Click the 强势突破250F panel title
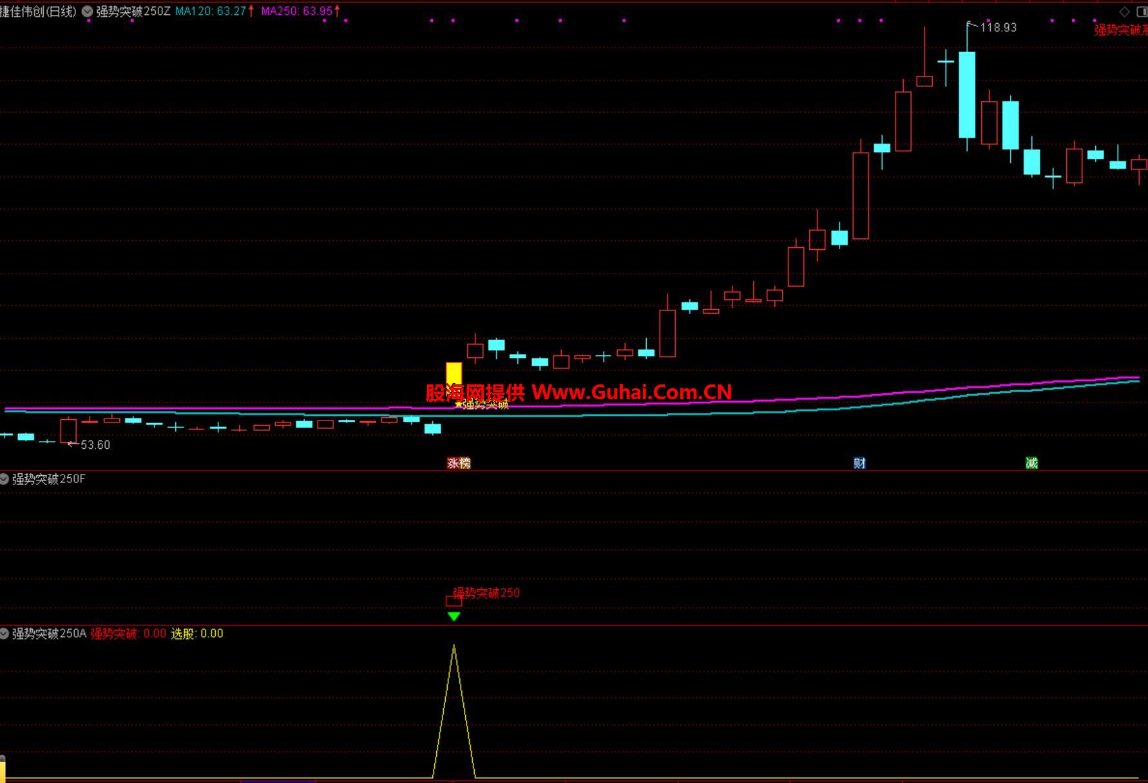Image resolution: width=1148 pixels, height=783 pixels. 49,479
